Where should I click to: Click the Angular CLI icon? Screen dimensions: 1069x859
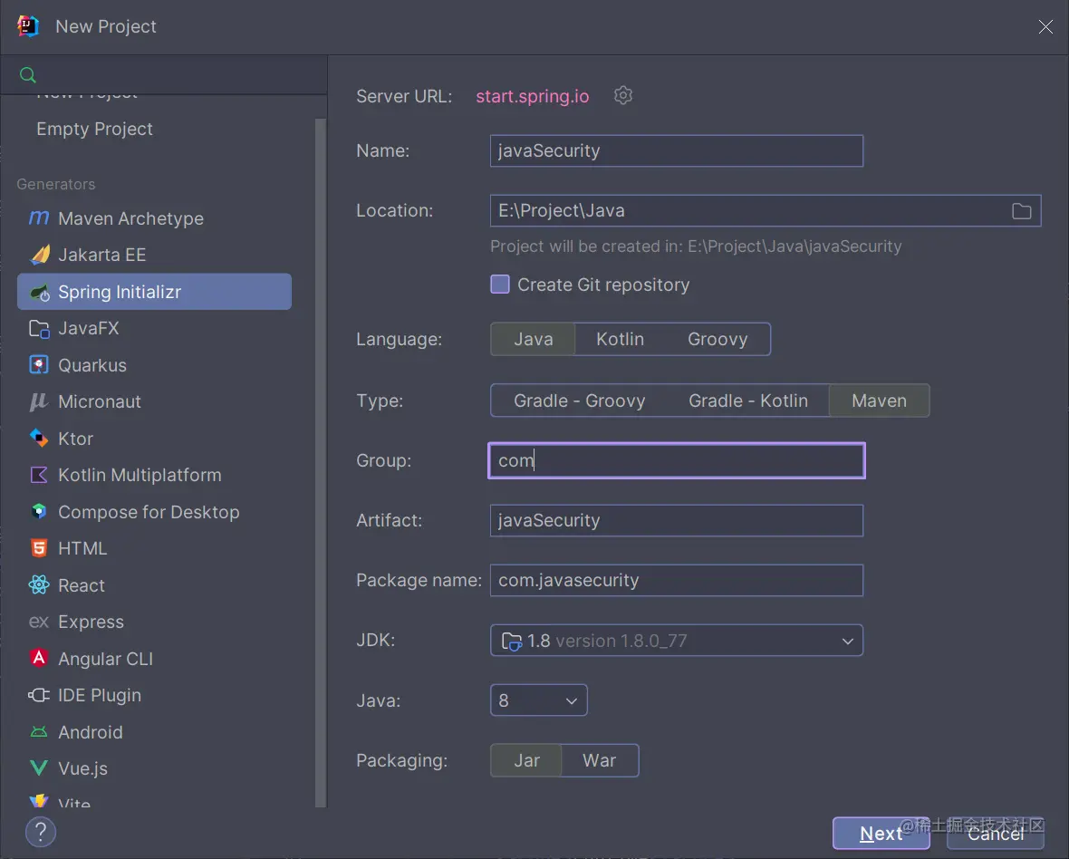coord(39,659)
